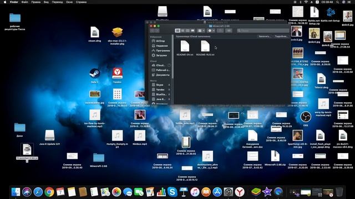
Task: Click the Share button in Finder toolbar
Action: [220, 30]
